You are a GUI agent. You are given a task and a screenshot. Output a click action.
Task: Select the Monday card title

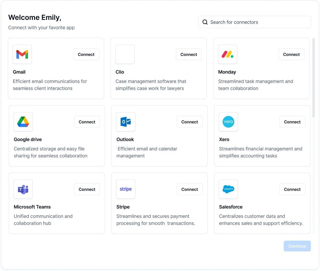[x=227, y=72]
